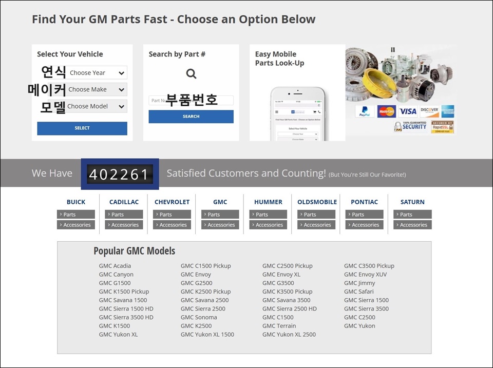Click the 100% Guaranteed Security badge

[x=410, y=127]
